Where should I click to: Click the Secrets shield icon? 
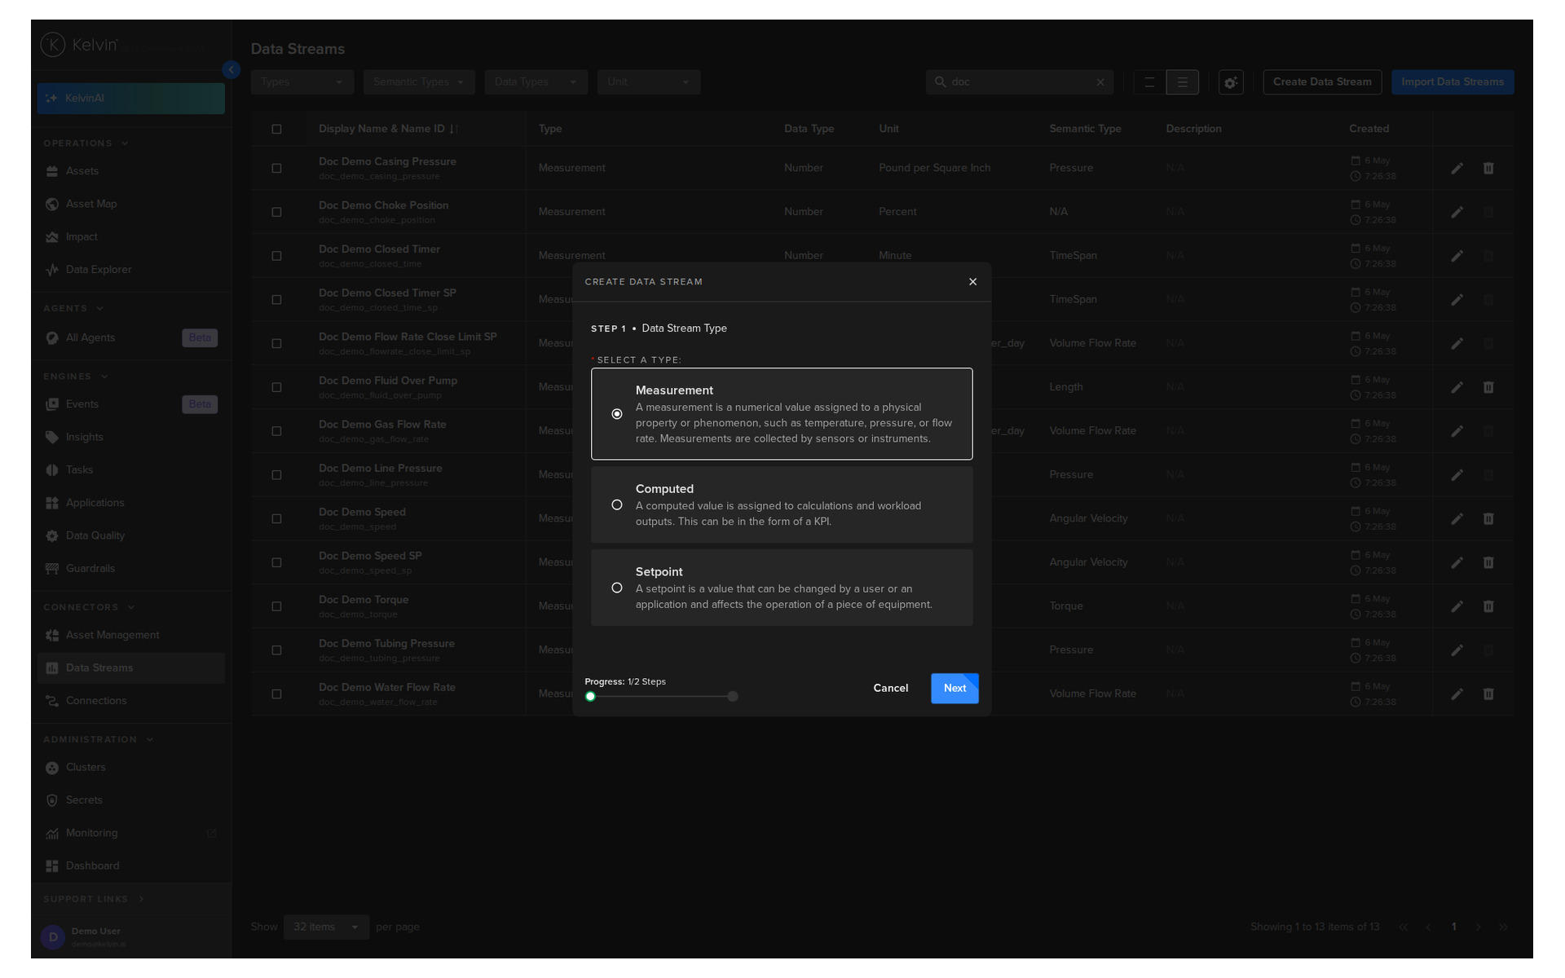52,800
